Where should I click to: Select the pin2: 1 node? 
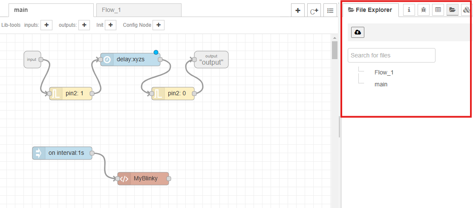tap(71, 94)
